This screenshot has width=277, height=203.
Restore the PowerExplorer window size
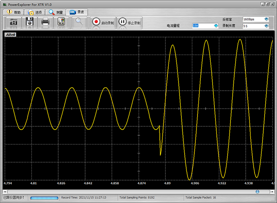[267, 4]
